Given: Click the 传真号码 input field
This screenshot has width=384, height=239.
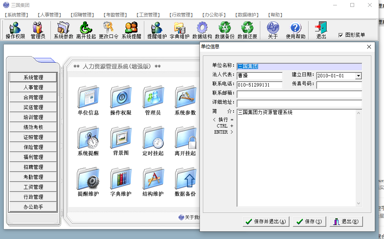Looking at the screenshot, I should pos(339,85).
